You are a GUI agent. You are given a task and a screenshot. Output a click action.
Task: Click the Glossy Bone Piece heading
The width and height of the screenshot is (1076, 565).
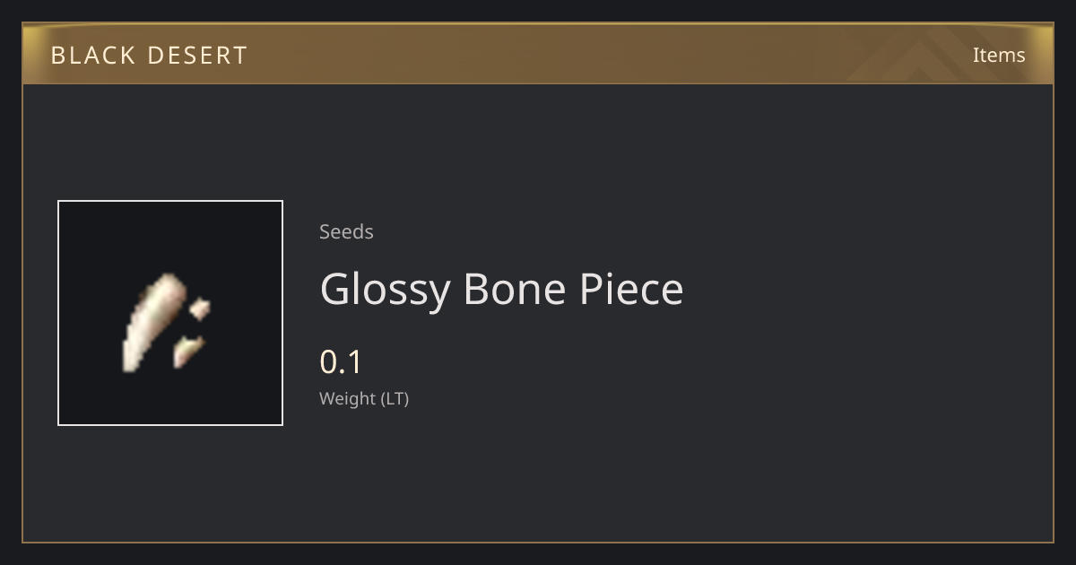[x=501, y=290]
